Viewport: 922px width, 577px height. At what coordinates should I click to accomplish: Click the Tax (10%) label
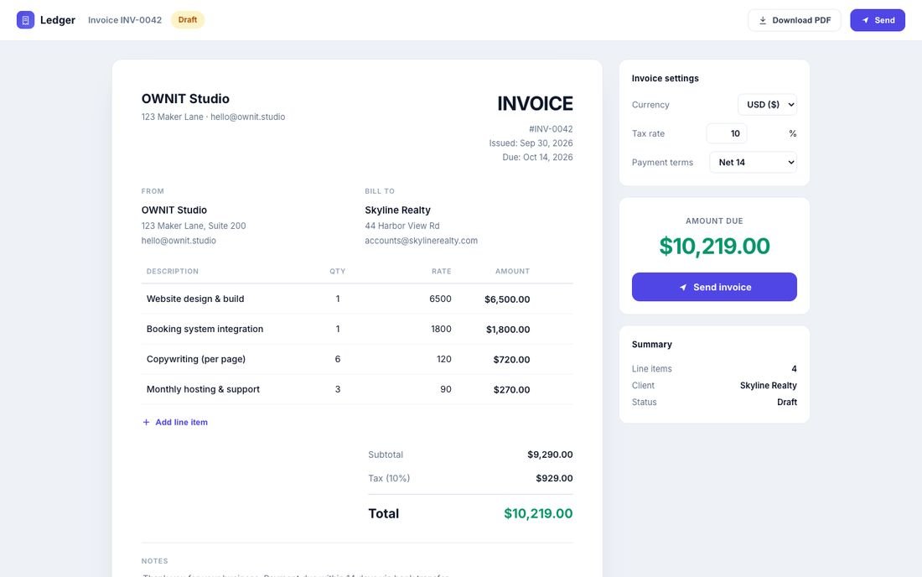[389, 478]
